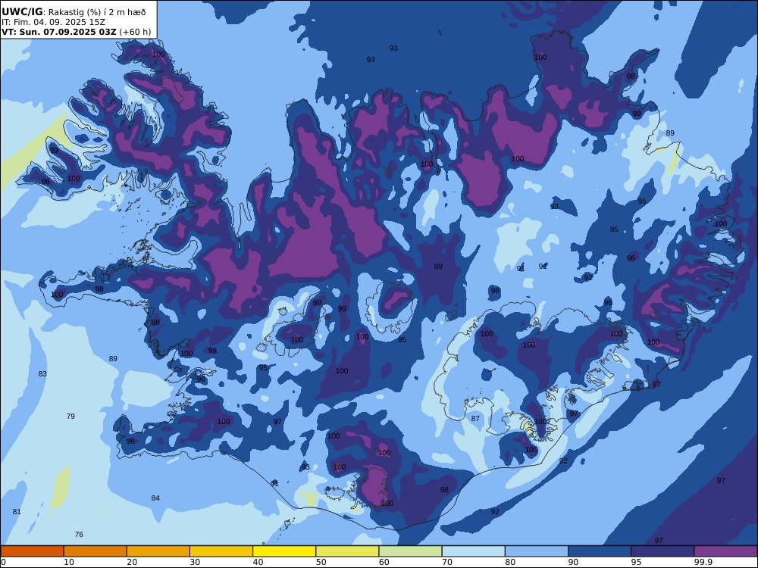Click the "83" humidity value on the map
The image size is (758, 568).
42,374
